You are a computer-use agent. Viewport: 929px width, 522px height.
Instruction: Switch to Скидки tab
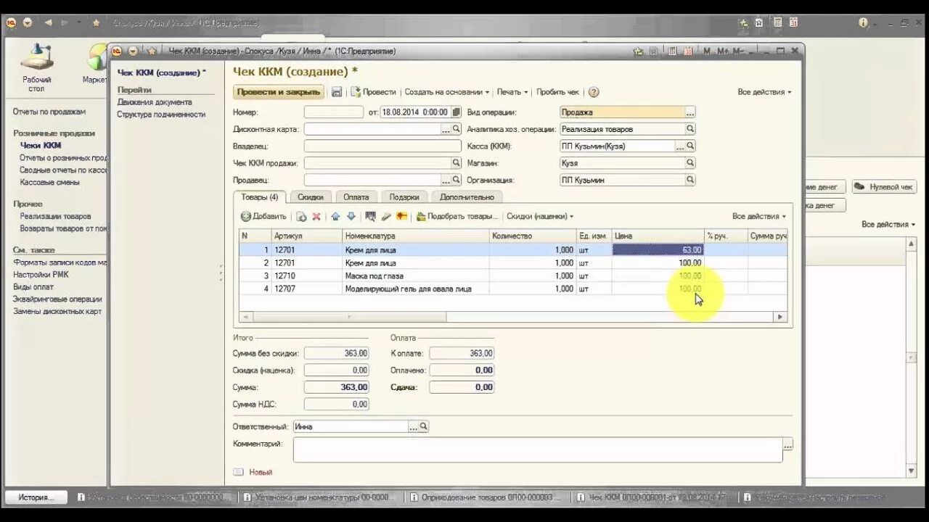pyautogui.click(x=311, y=196)
